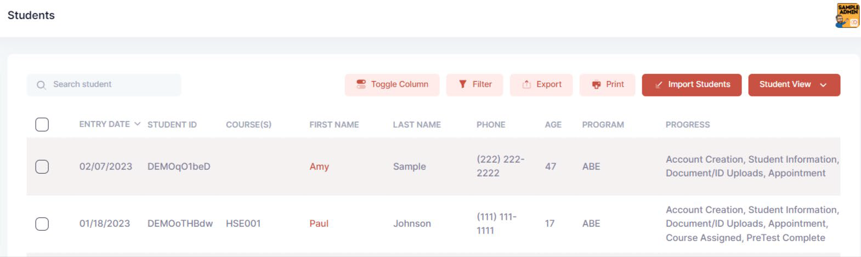The image size is (861, 257).
Task: Select the checkbox for Paul Johnson row
Action: point(42,224)
